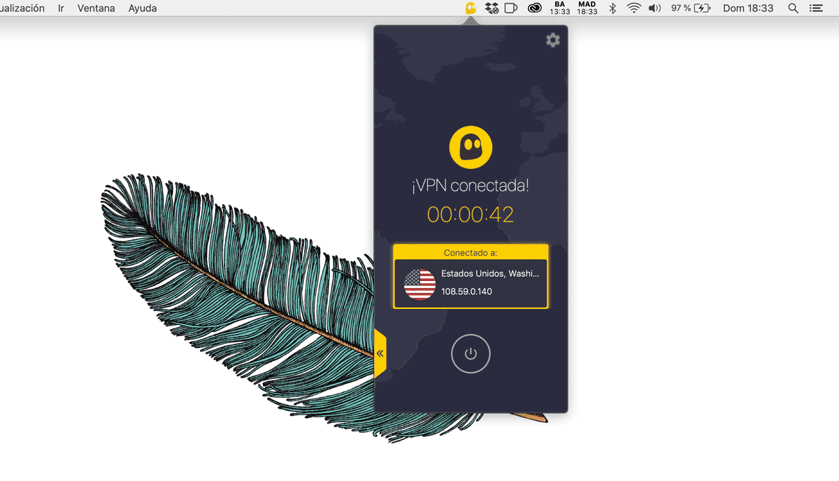Open the Notification Center list icon

coord(816,8)
